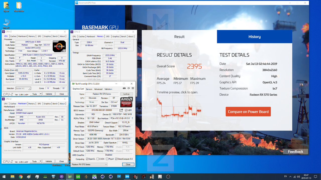Switch to the GPU-Z Sensors tab

point(89,89)
